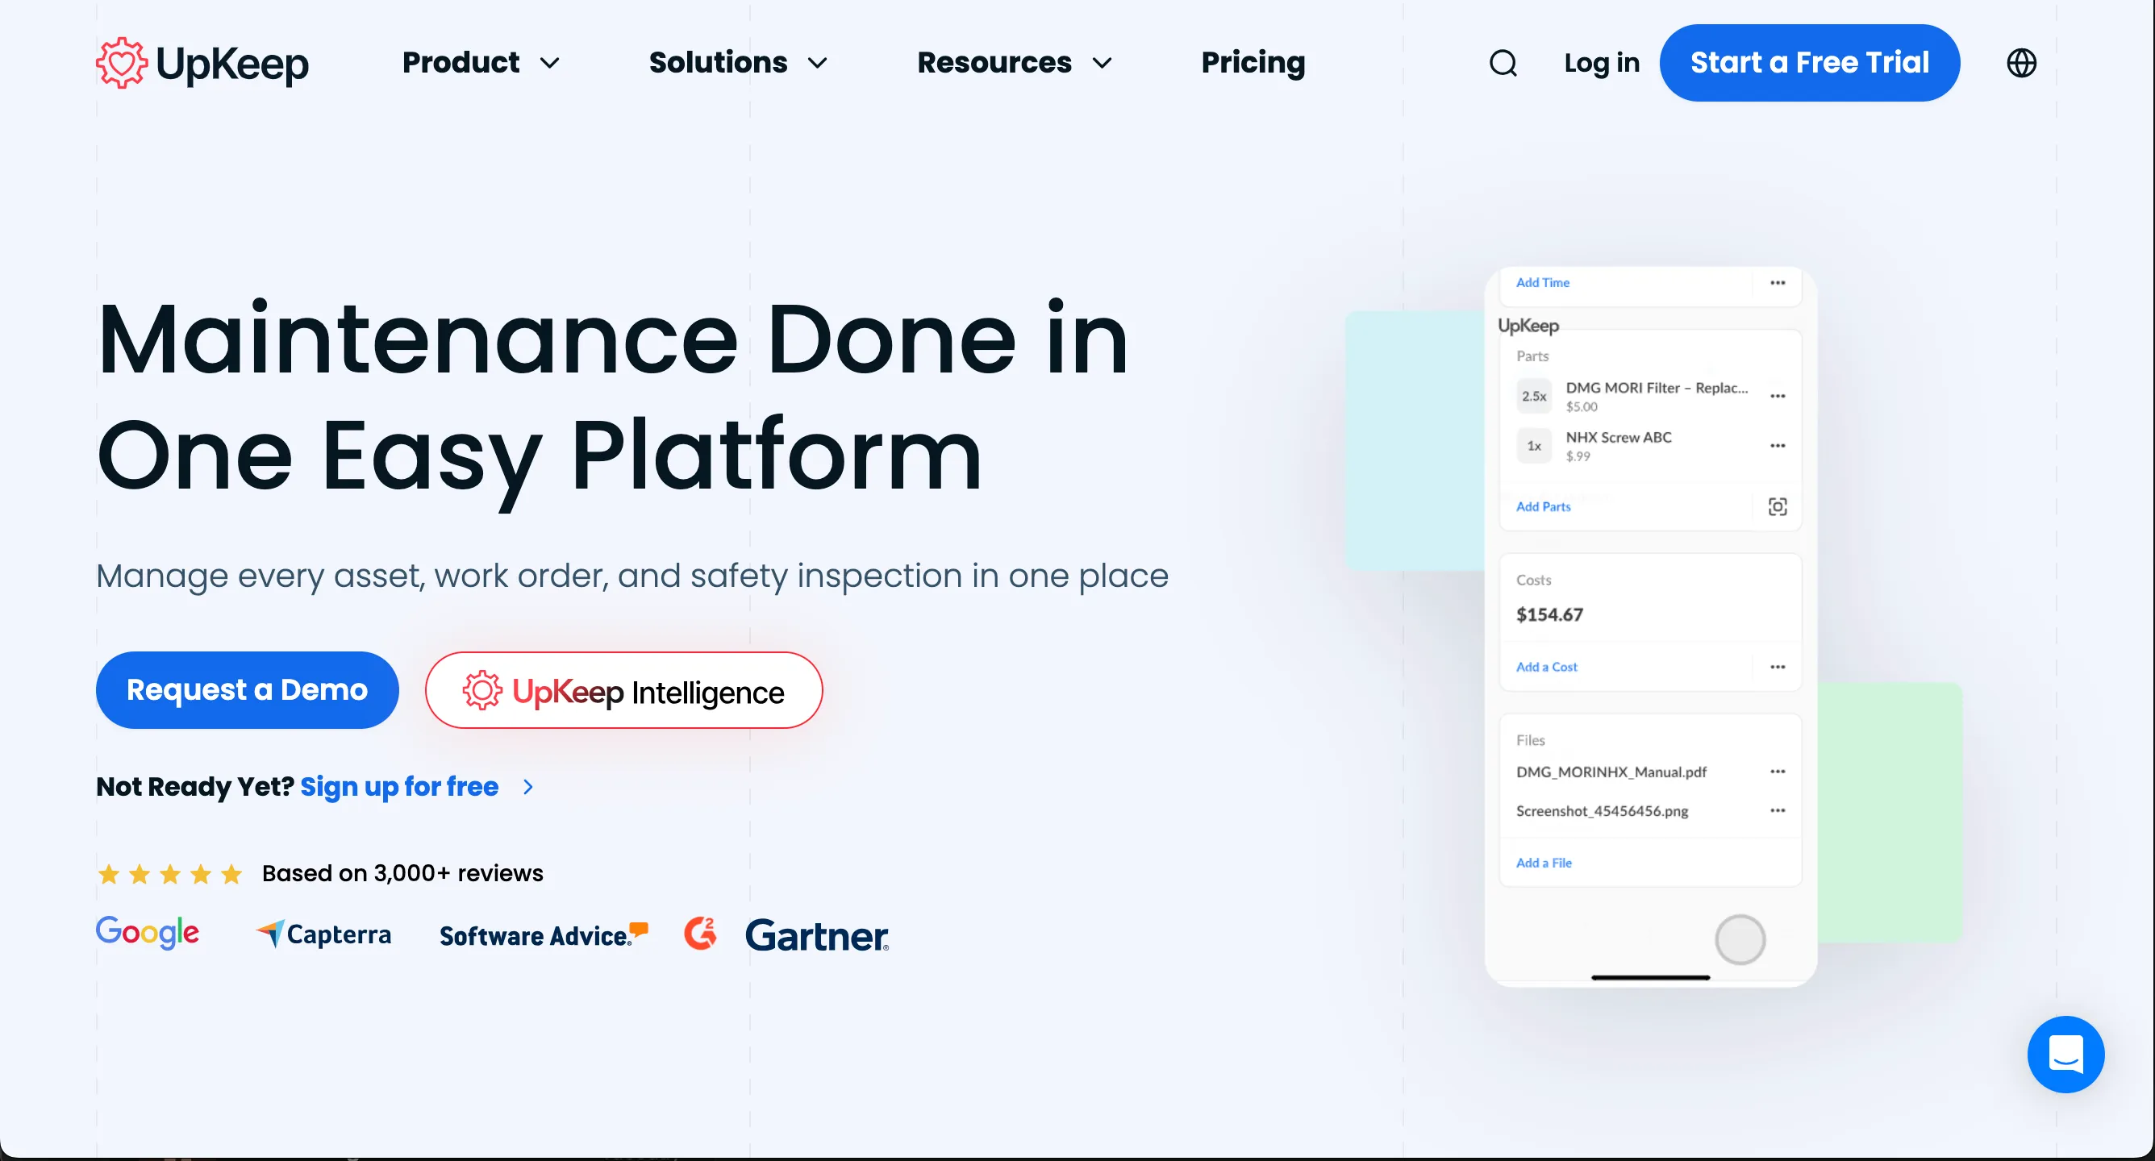The width and height of the screenshot is (2155, 1161).
Task: Click the Capterra logo
Action: (323, 934)
